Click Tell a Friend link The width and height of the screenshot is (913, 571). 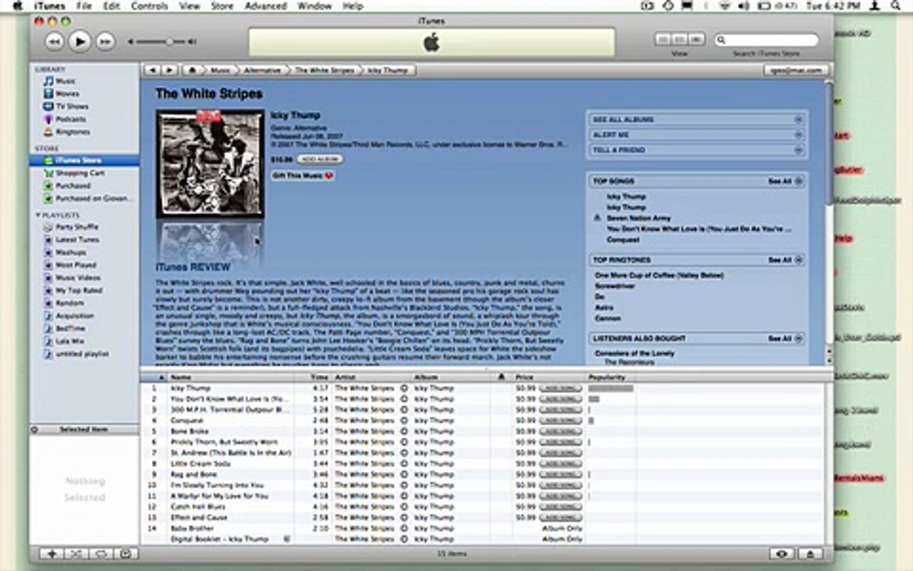[697, 150]
